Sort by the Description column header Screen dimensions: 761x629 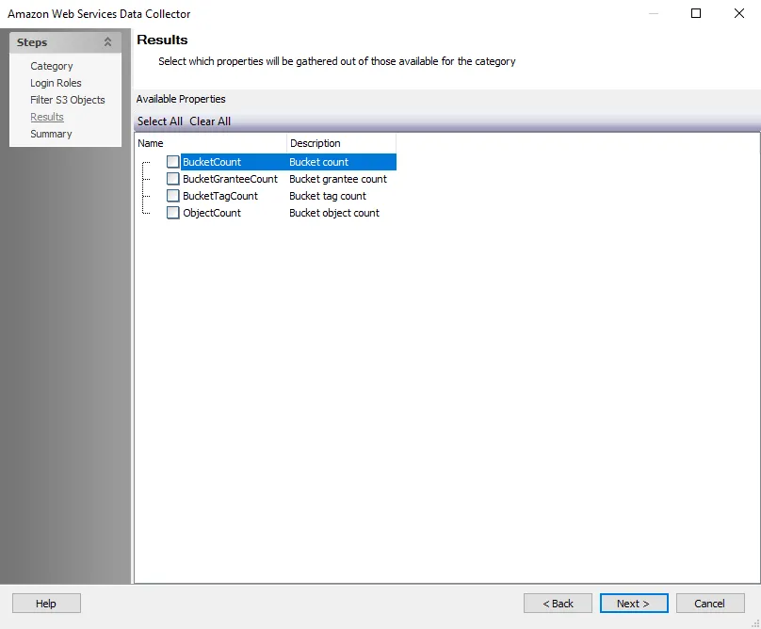click(x=341, y=143)
